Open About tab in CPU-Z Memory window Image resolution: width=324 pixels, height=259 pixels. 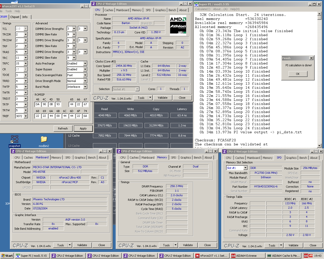pyautogui.click(x=208, y=158)
